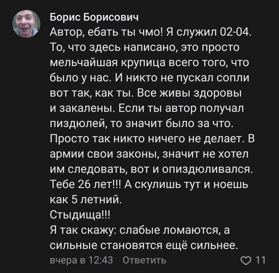Viewport: 279px width, 273px height.
Task: Click the heart like icon
Action: 247,260
